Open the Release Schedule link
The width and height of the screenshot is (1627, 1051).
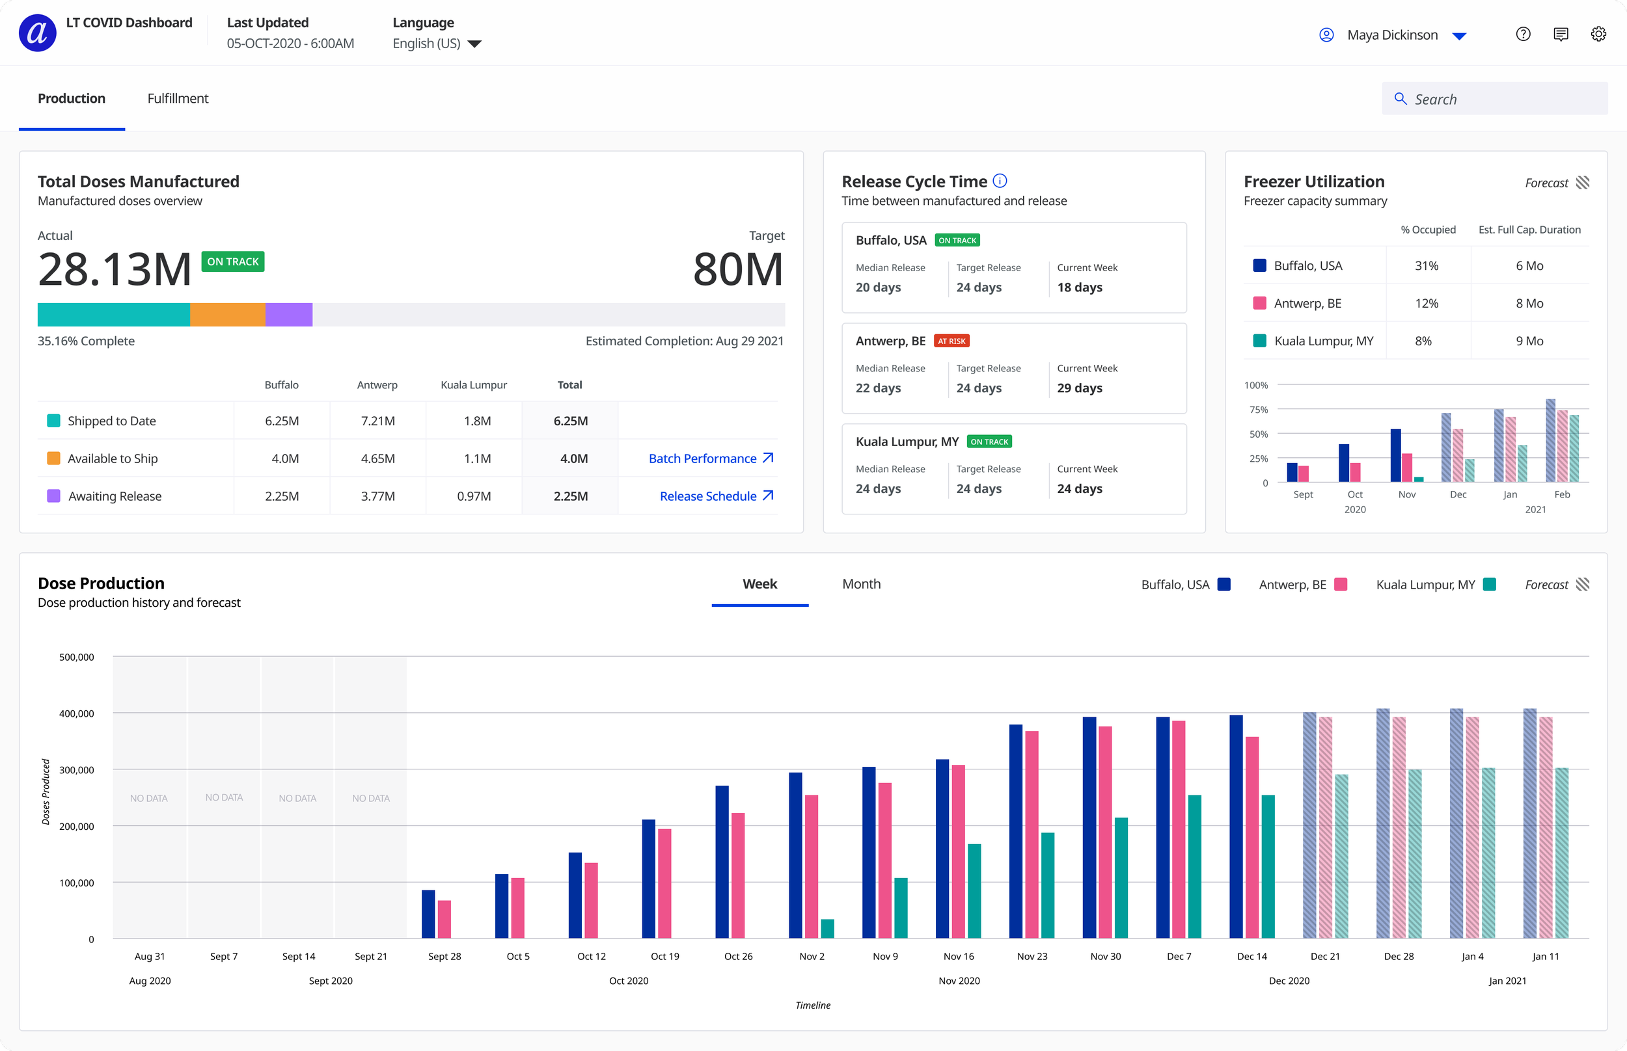708,496
